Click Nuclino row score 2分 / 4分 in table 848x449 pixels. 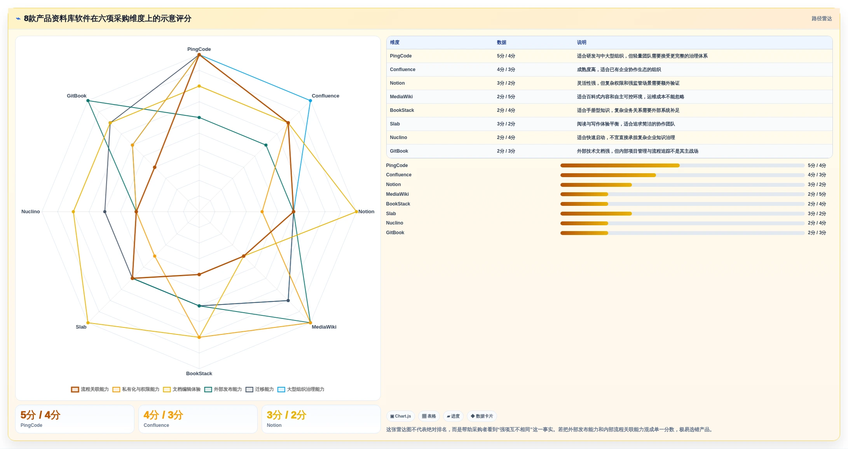click(x=506, y=137)
